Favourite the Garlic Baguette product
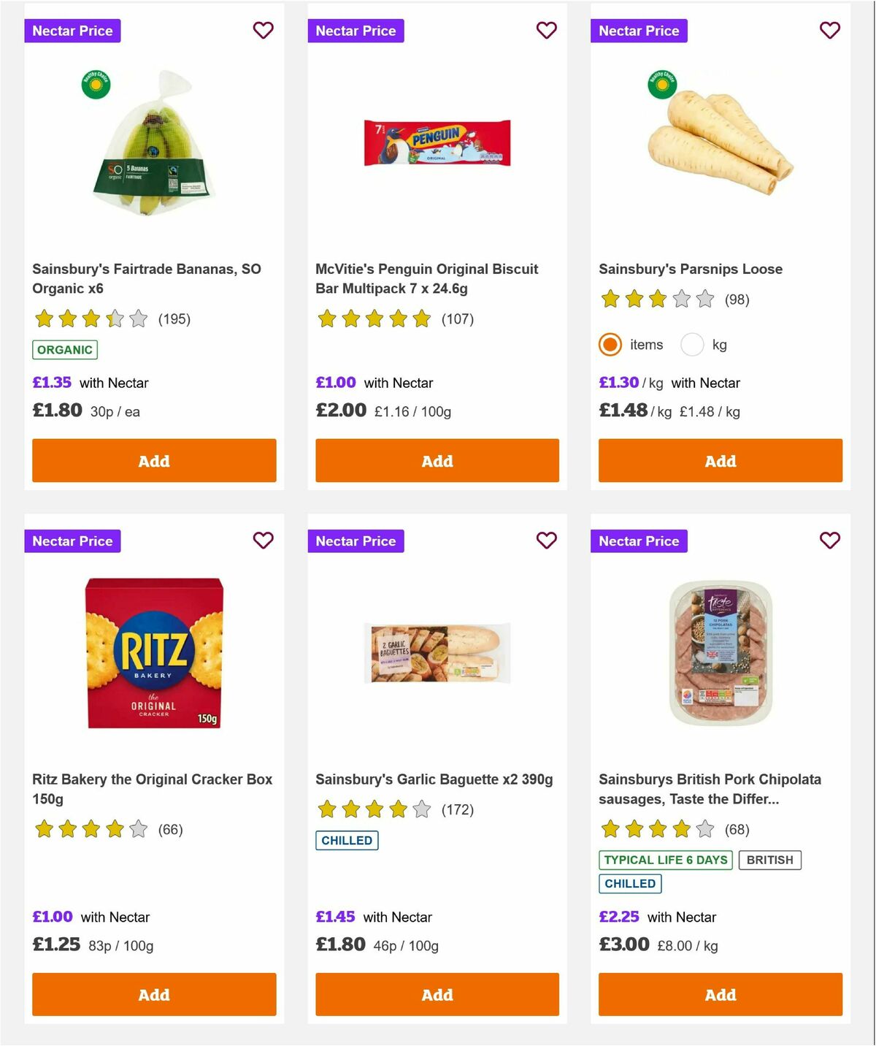The height and width of the screenshot is (1046, 876). click(547, 541)
